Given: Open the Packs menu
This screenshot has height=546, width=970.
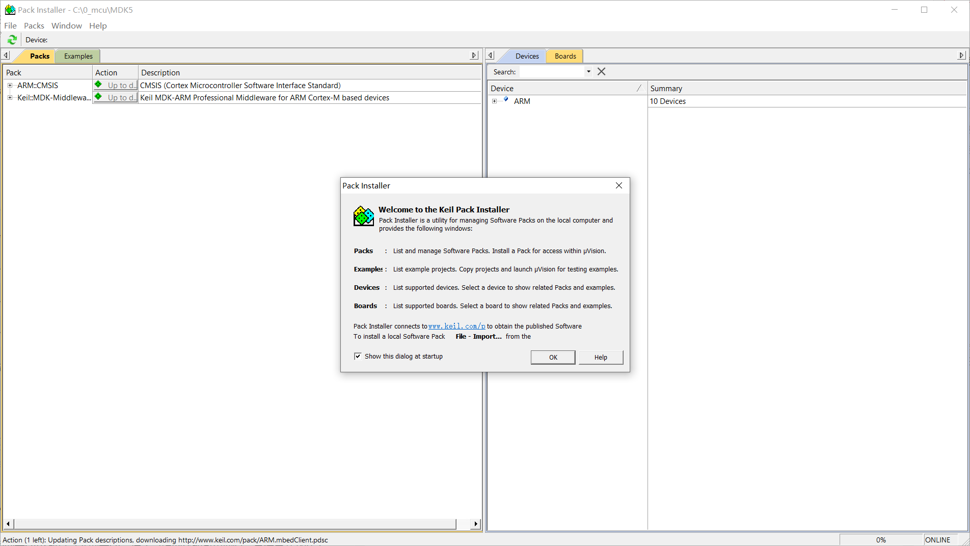Looking at the screenshot, I should (34, 25).
